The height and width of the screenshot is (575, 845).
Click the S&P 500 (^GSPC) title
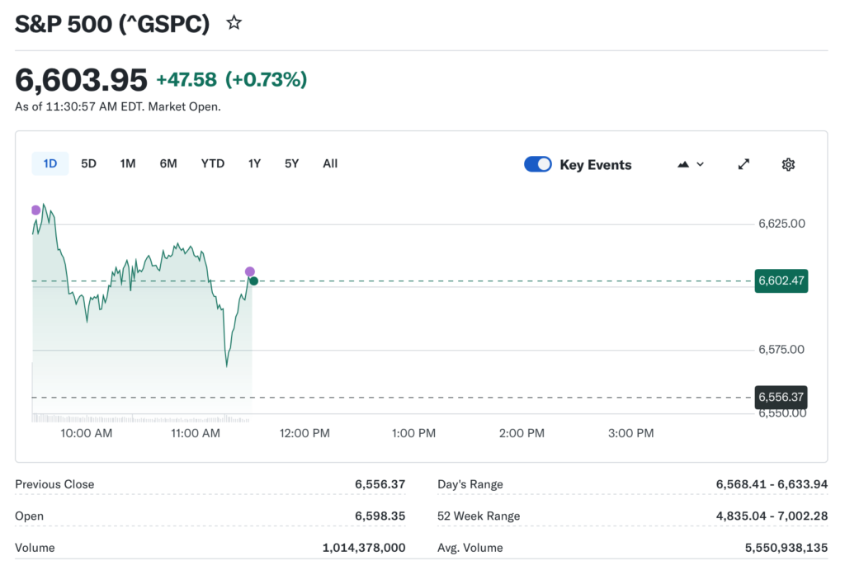[x=112, y=24]
